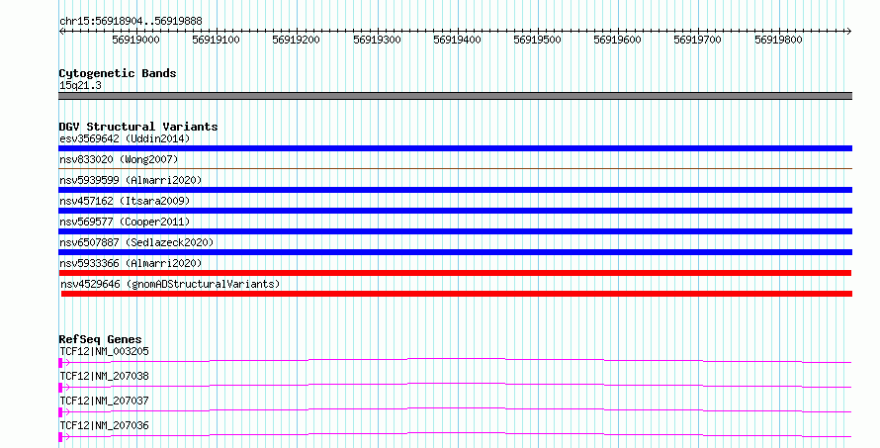
Task: Select the 15q21.3 band label
Action: tap(80, 85)
